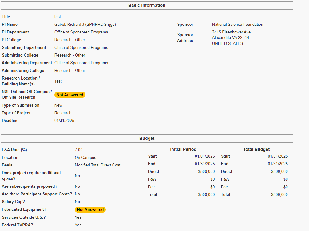The image size is (309, 231).
Task: Click the Location value On Campus
Action: point(85,158)
